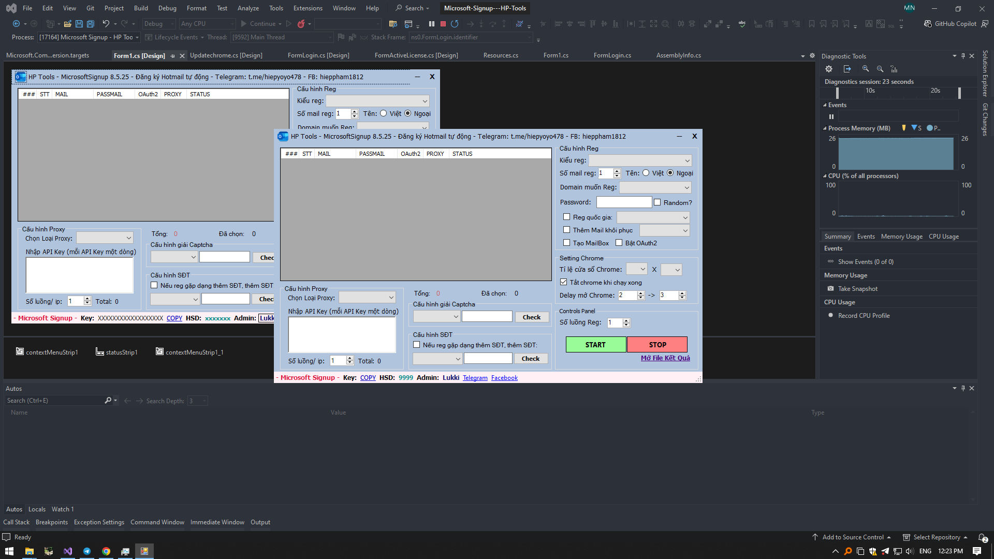Switch to the Resources.cs tab
Screen dimensions: 994x559
pos(501,55)
